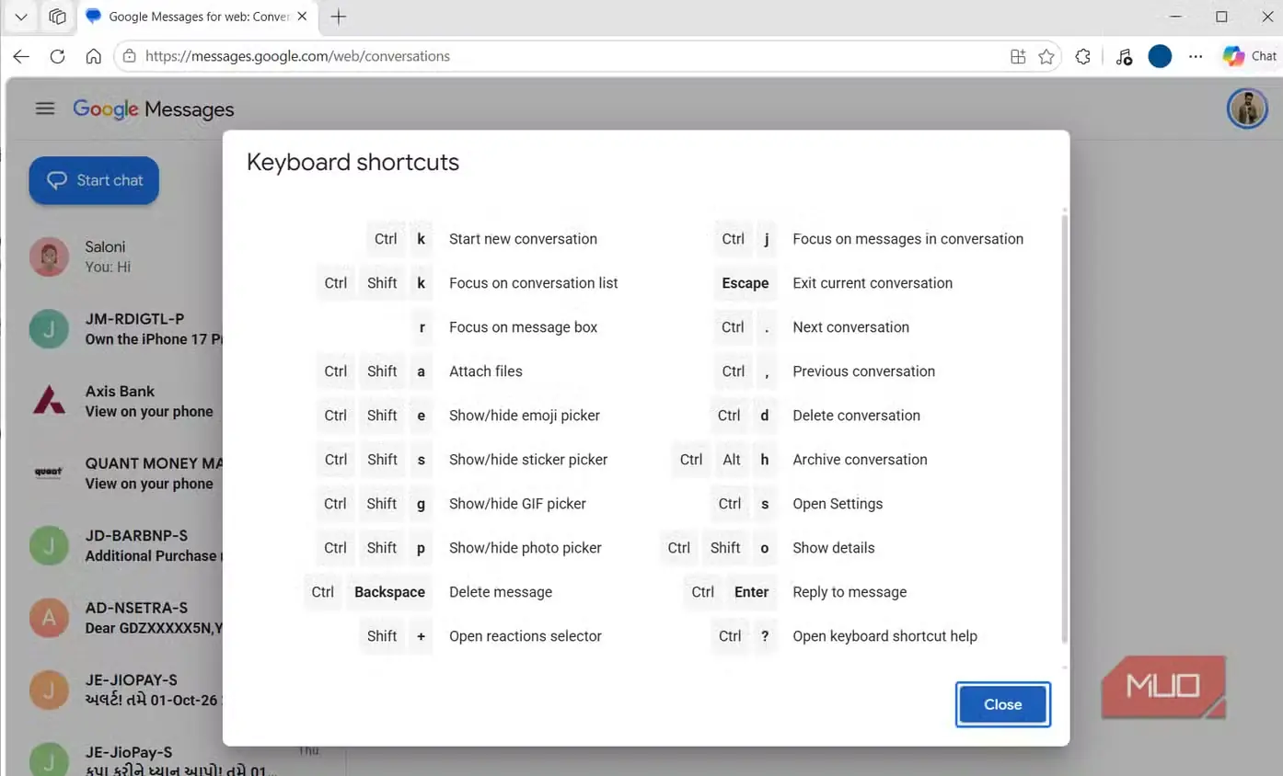Go to the browser home page
The height and width of the screenshot is (776, 1283).
93,56
